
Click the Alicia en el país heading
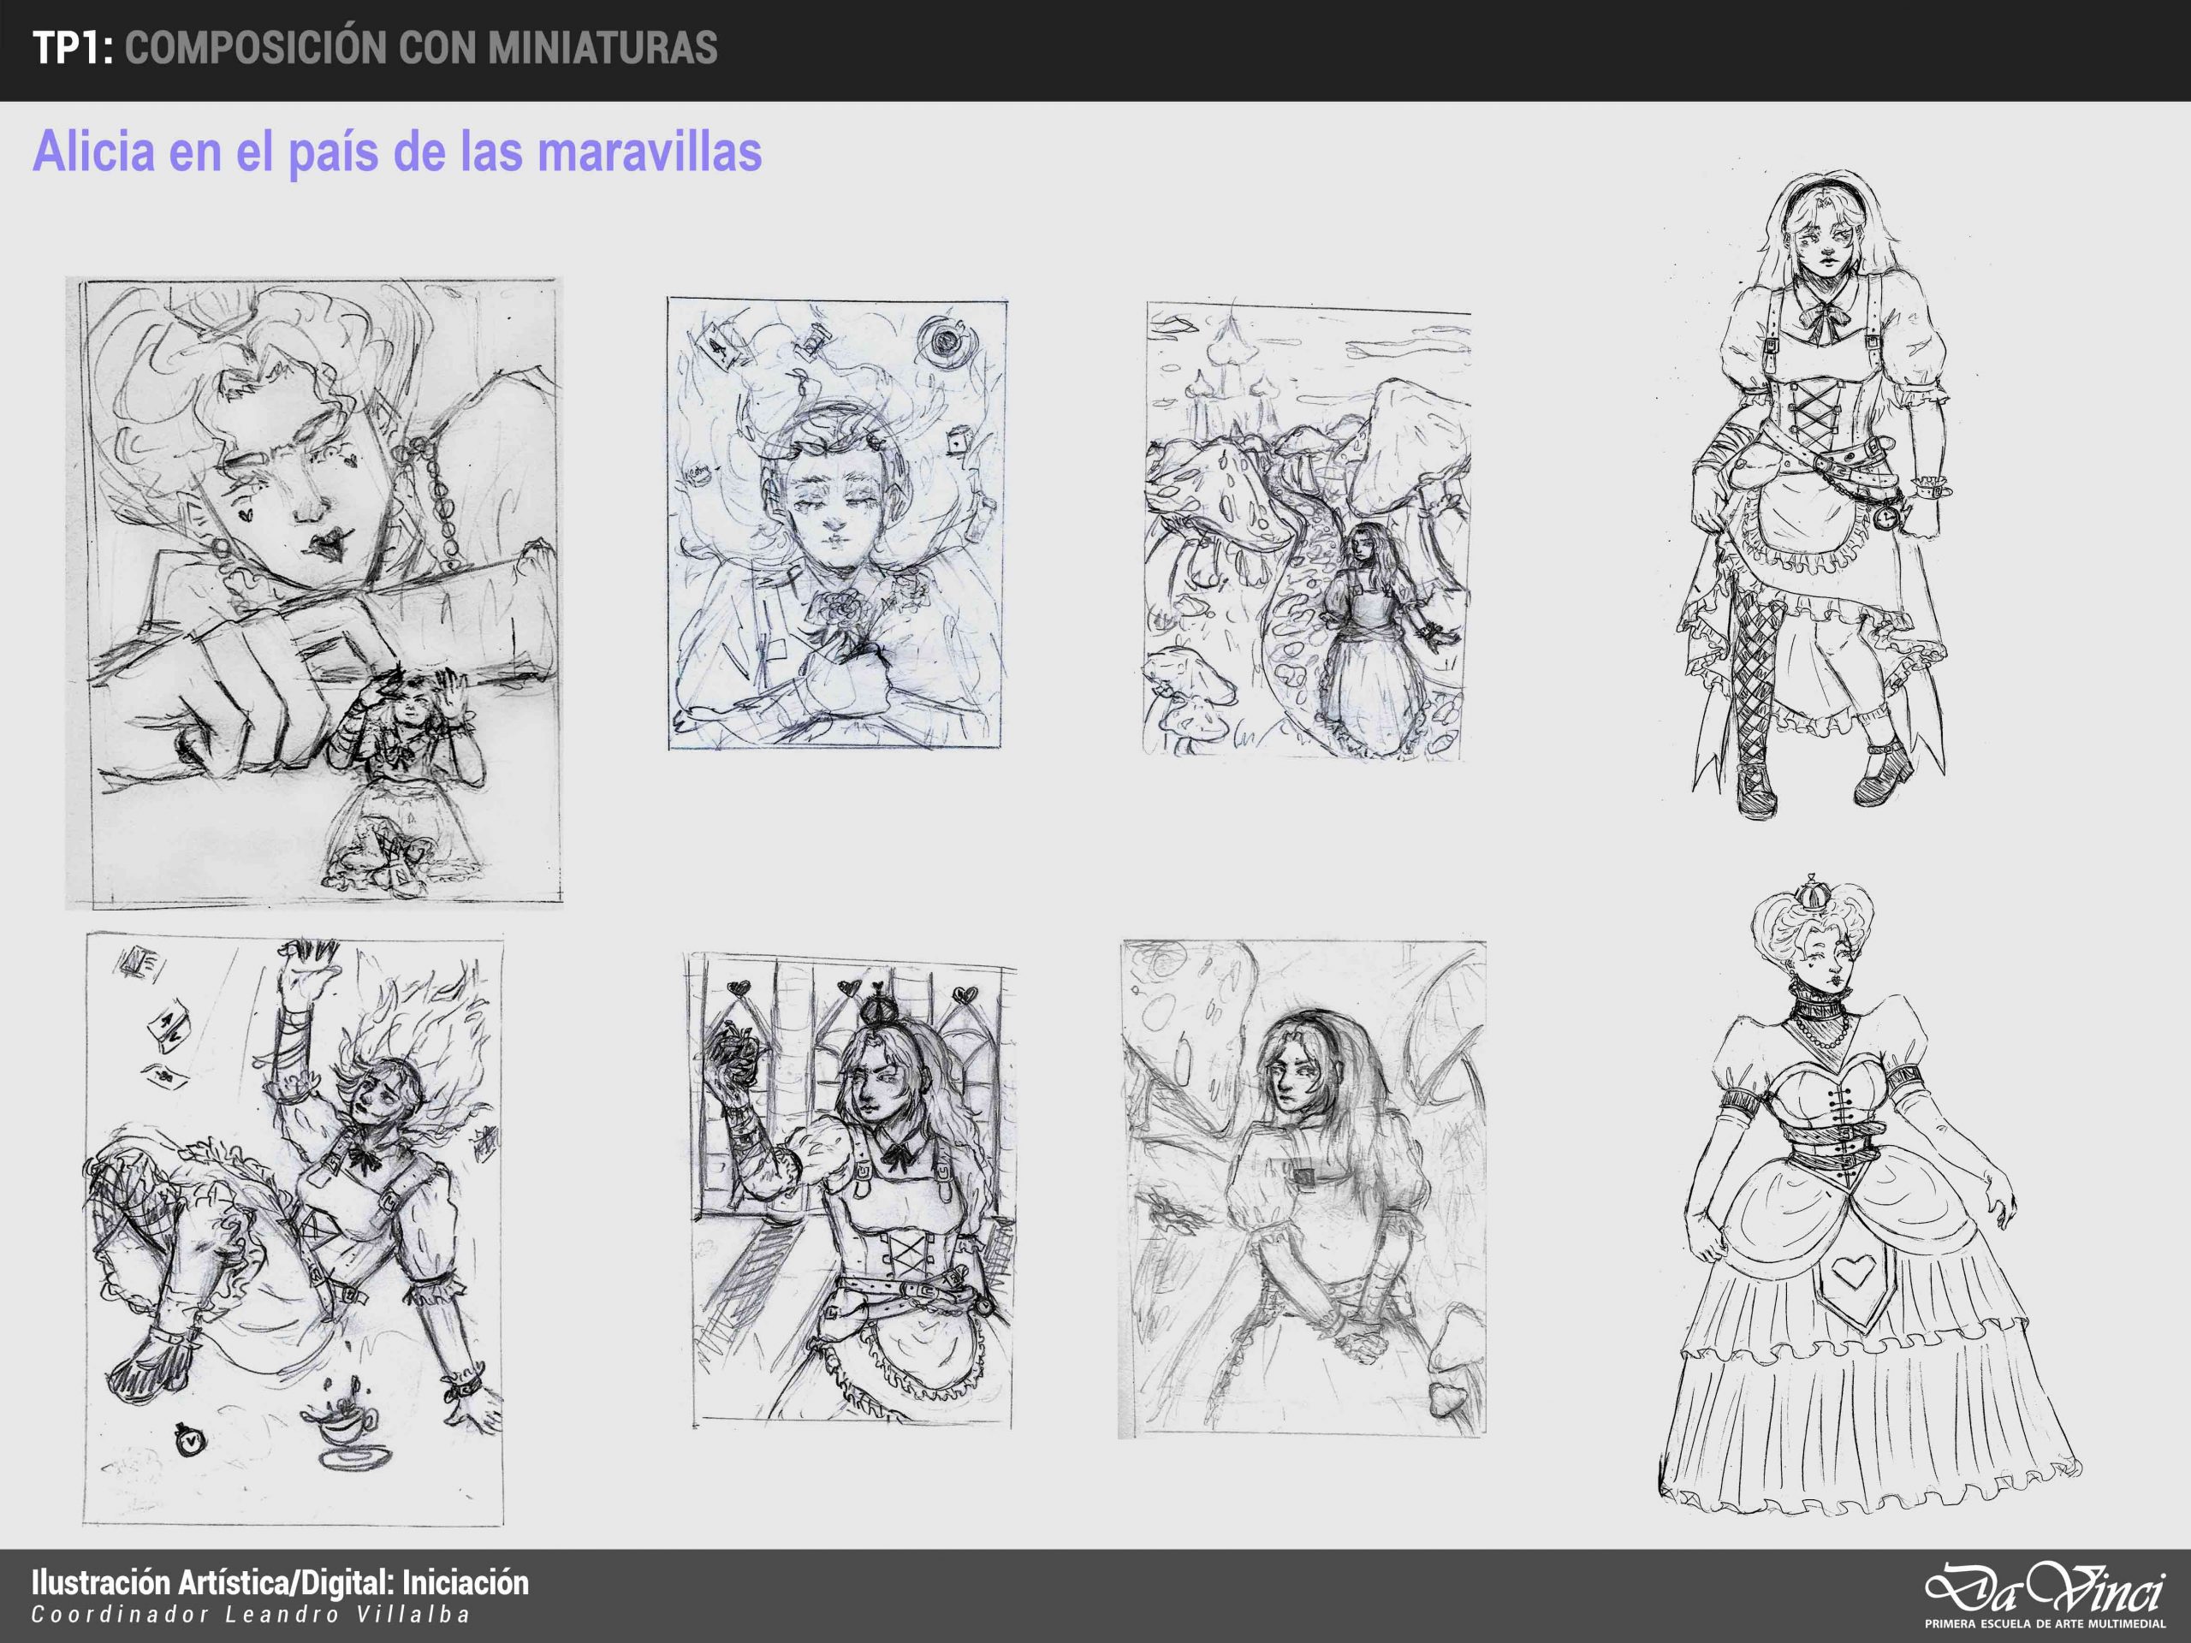click(397, 153)
